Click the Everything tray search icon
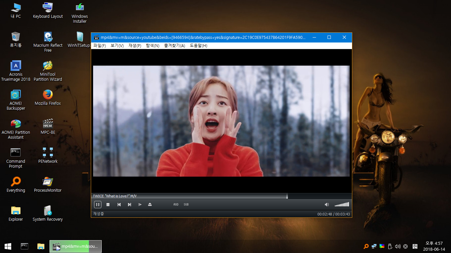Viewport: 451px width, 253px height. pos(366,246)
